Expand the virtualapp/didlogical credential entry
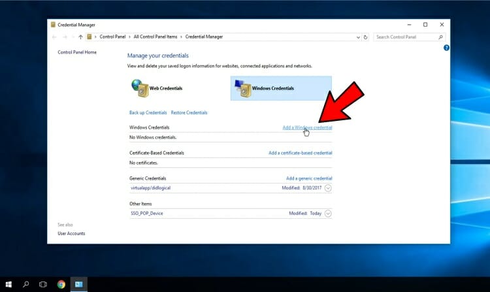 coord(328,188)
